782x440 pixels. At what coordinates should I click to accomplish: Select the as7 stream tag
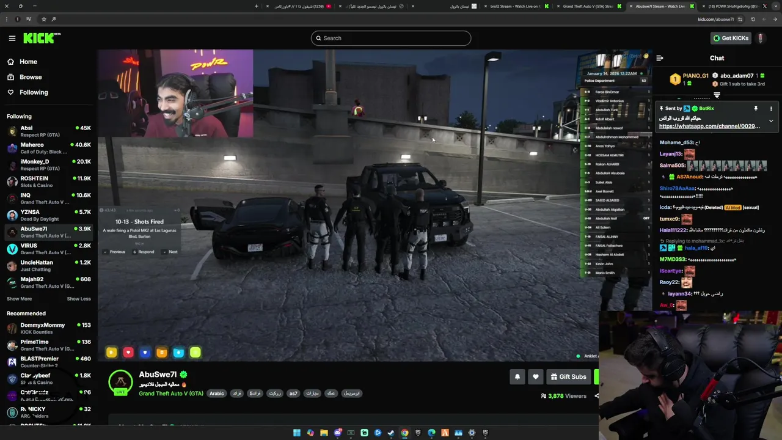click(x=293, y=394)
